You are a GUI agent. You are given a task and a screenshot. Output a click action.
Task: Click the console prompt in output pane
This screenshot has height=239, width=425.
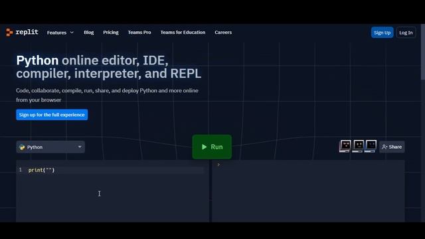[x=218, y=164]
